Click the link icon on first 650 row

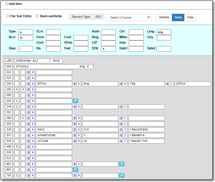pyautogui.click(x=122, y=164)
